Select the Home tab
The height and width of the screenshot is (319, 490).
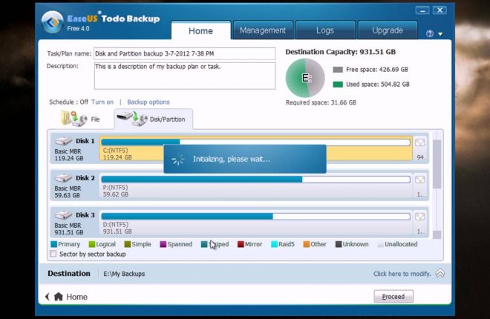coord(200,30)
